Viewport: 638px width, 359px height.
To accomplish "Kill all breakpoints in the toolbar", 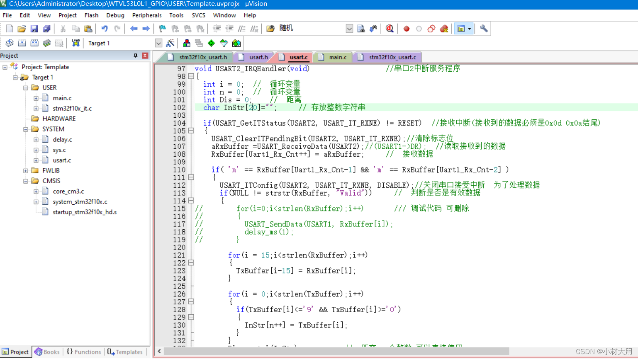I will coord(444,29).
